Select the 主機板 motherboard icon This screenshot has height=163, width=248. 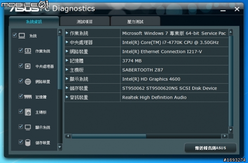pos(28,112)
